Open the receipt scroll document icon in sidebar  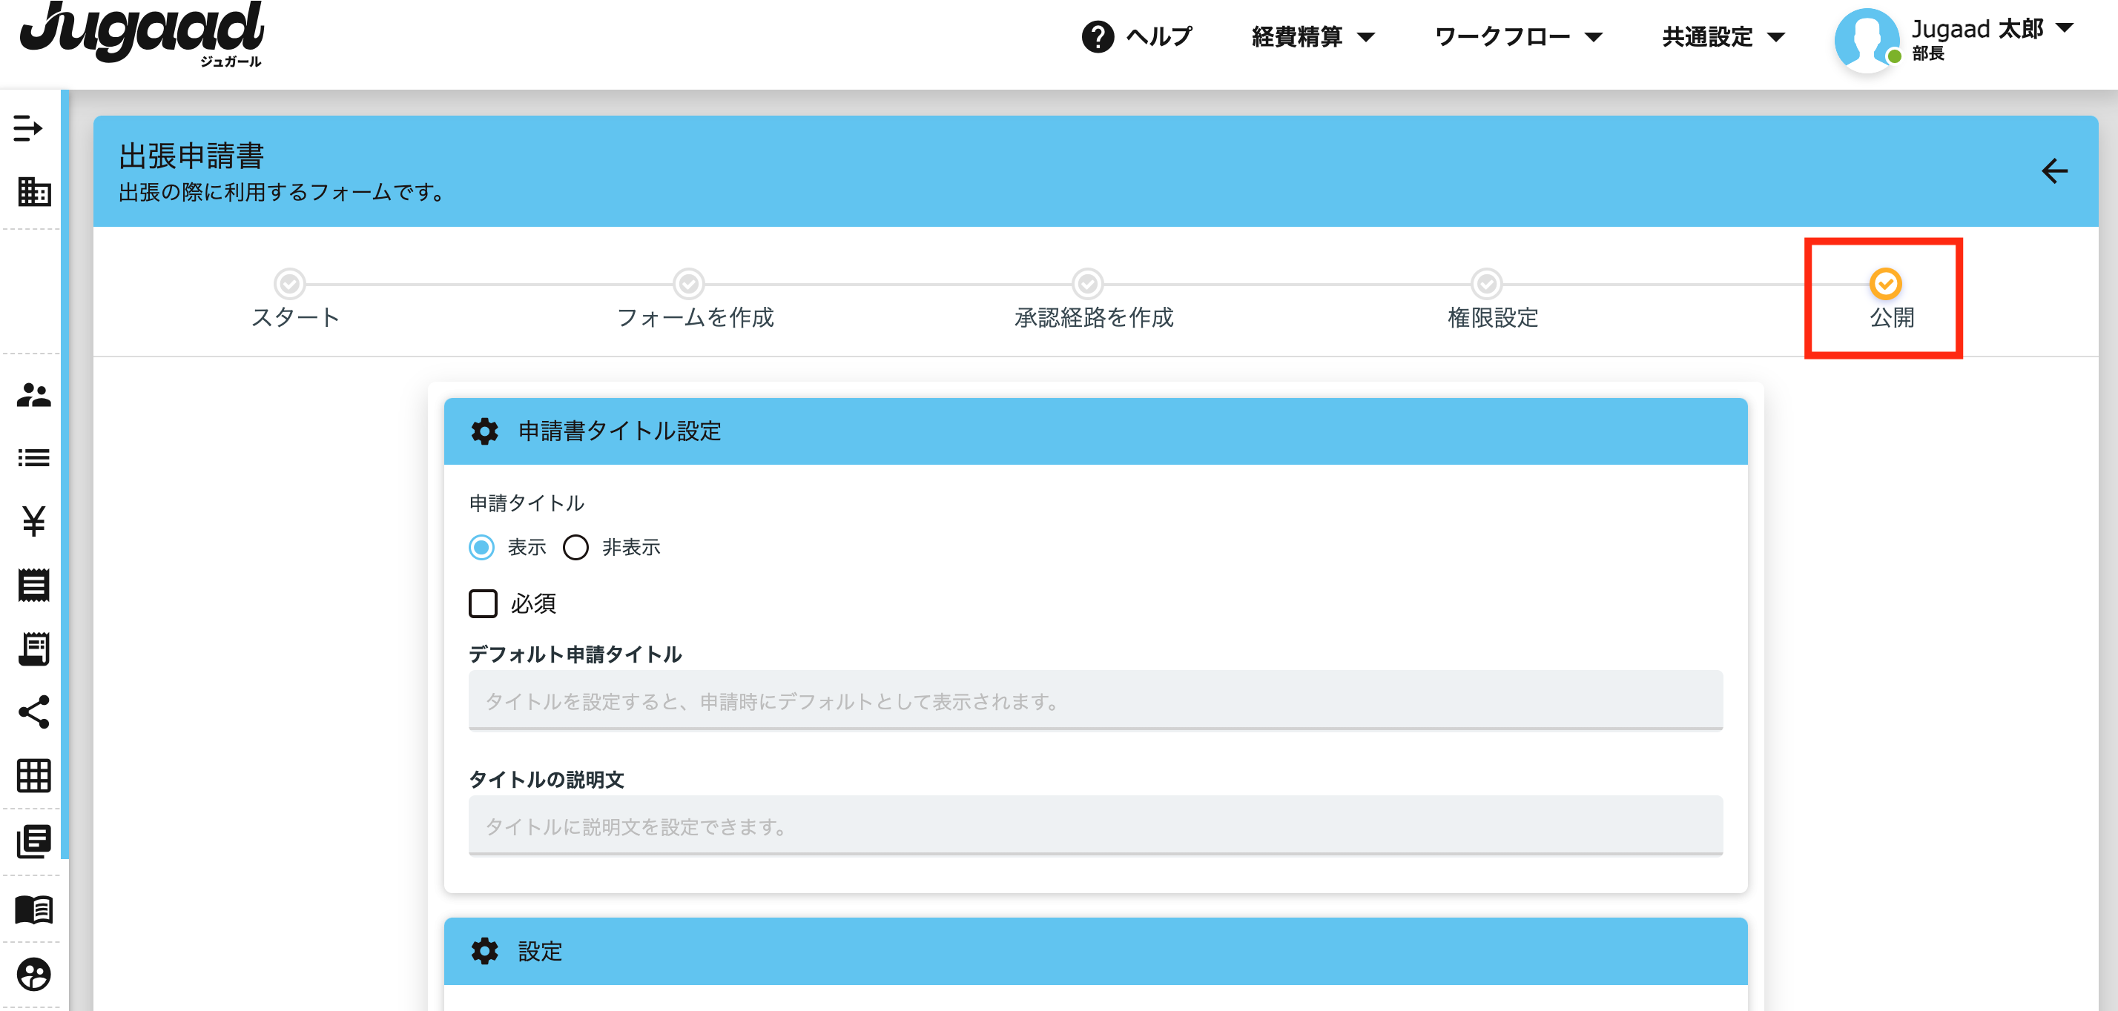33,649
